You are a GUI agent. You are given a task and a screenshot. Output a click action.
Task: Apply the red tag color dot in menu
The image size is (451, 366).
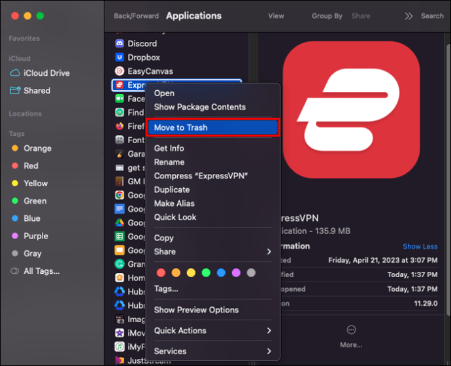(161, 273)
